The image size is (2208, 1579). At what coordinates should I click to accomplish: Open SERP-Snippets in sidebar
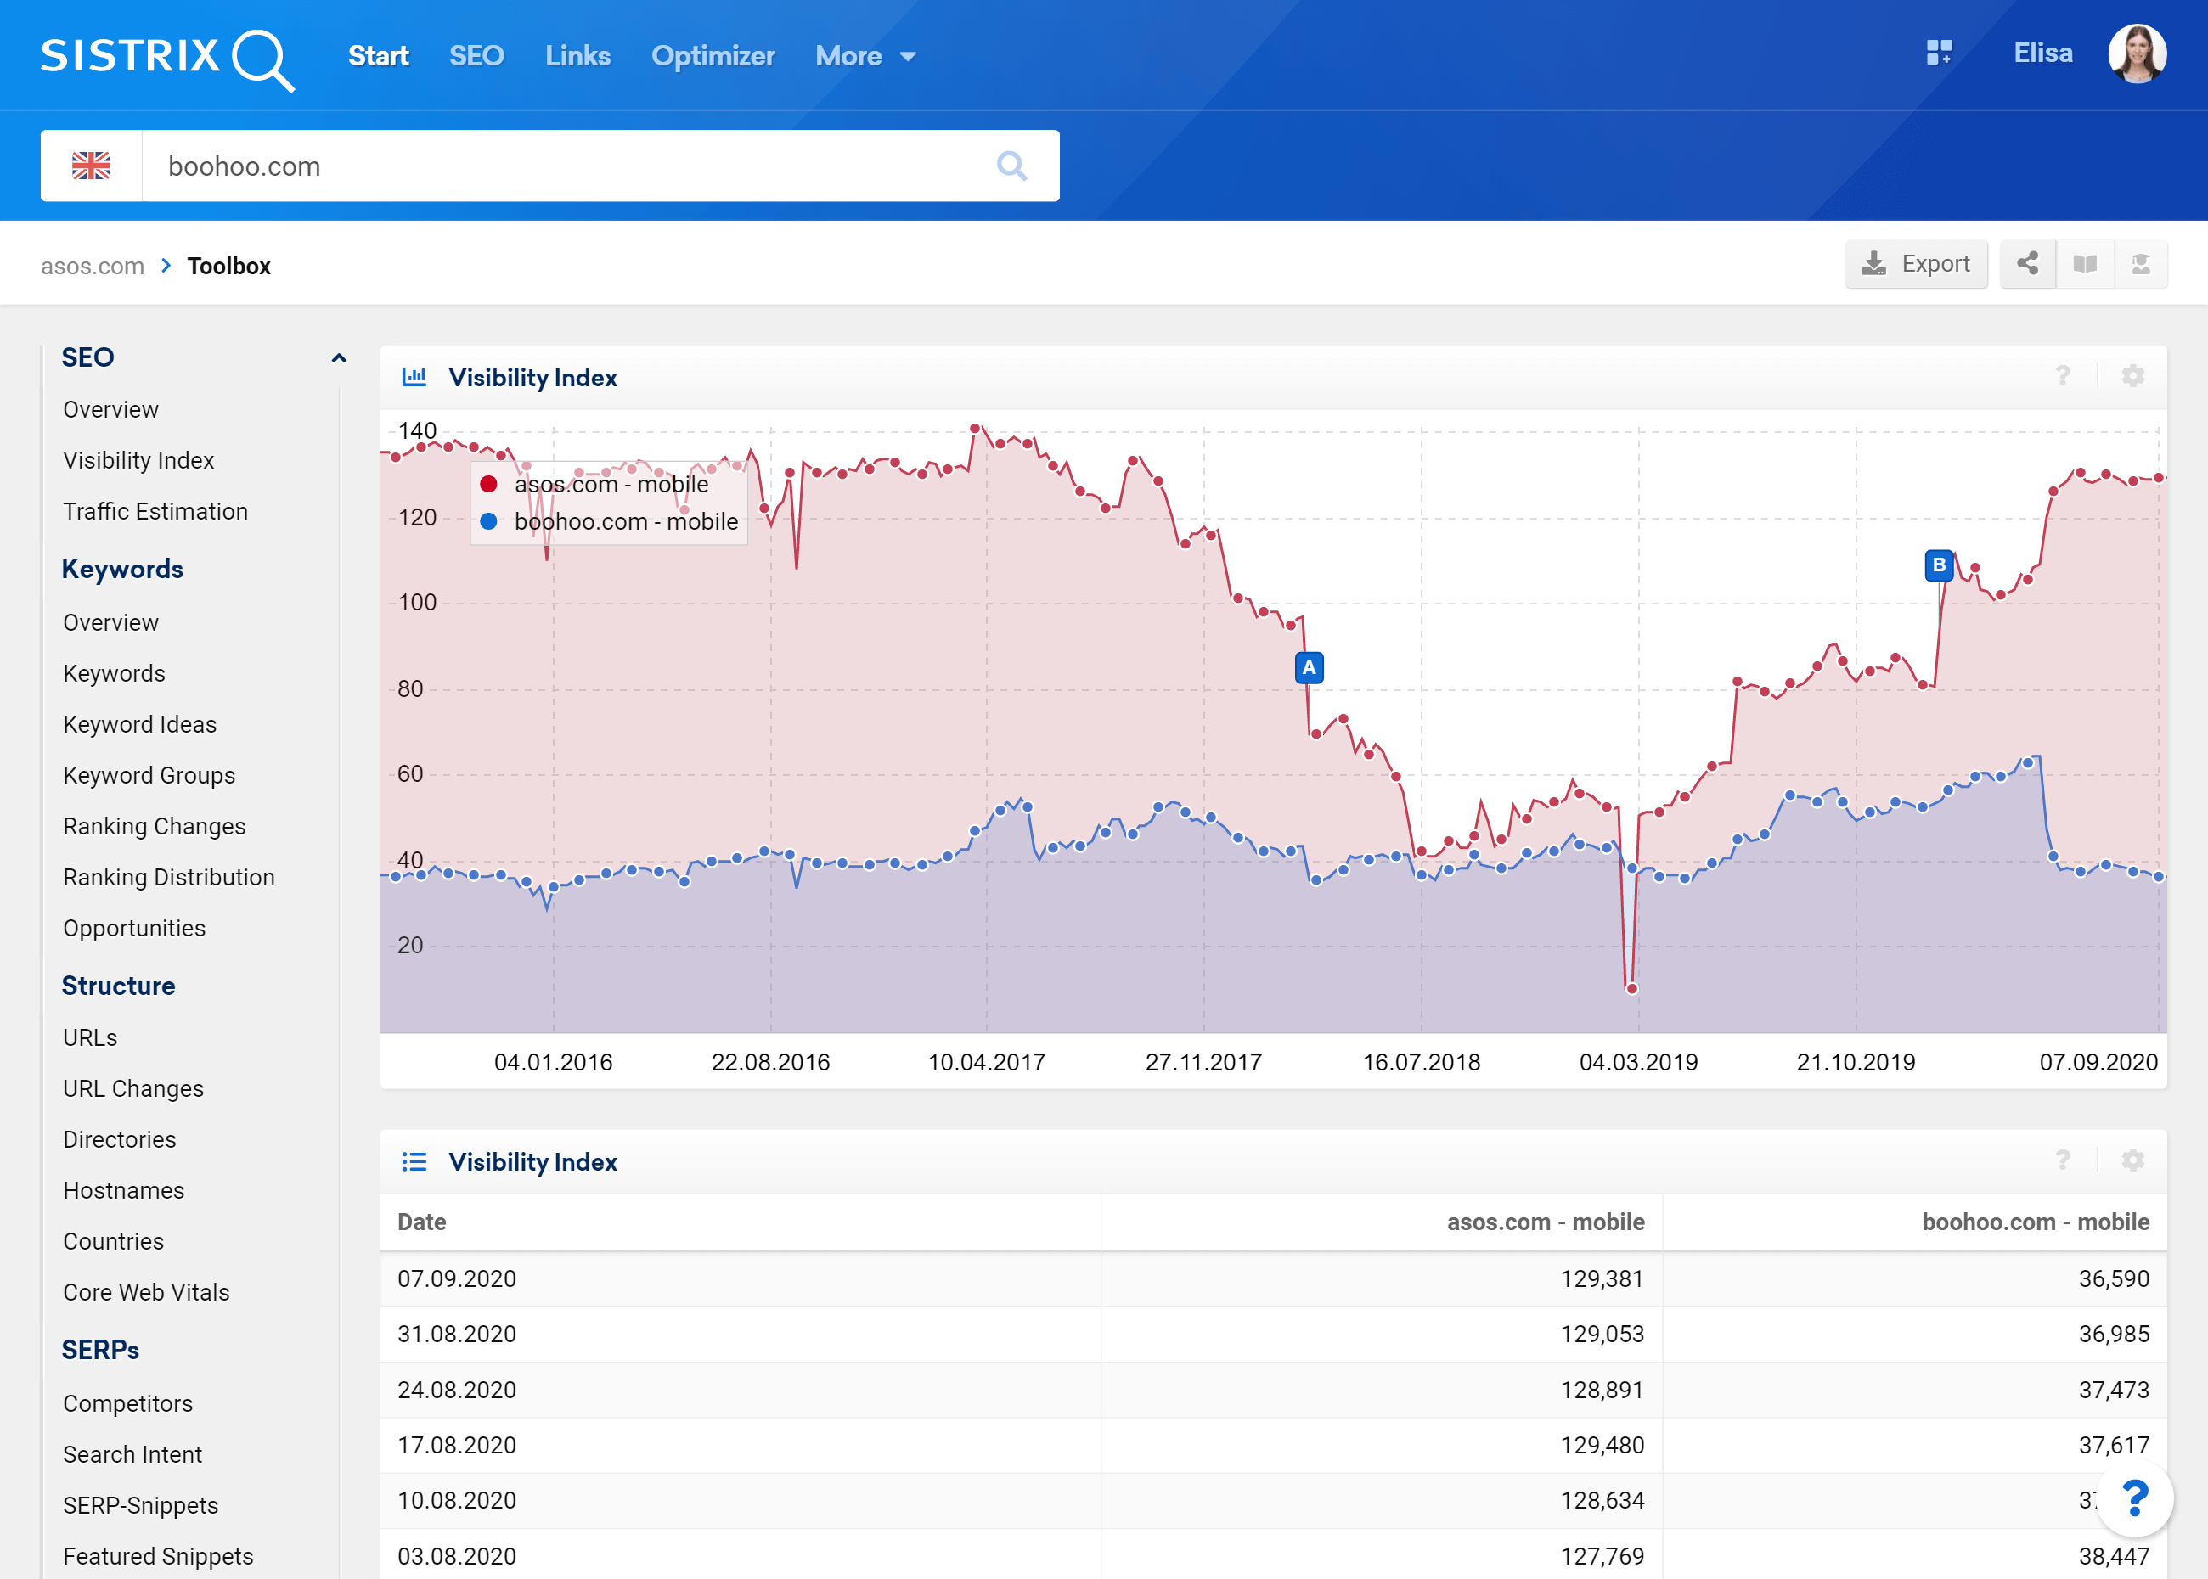(141, 1505)
